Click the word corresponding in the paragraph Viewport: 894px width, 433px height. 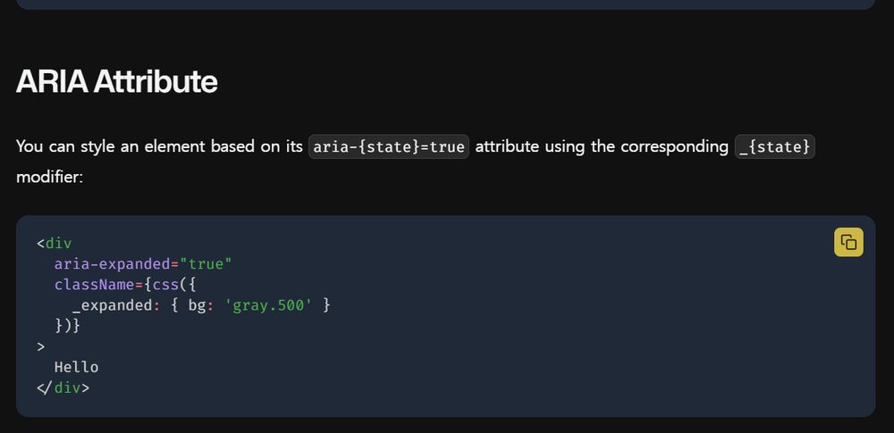pos(674,147)
